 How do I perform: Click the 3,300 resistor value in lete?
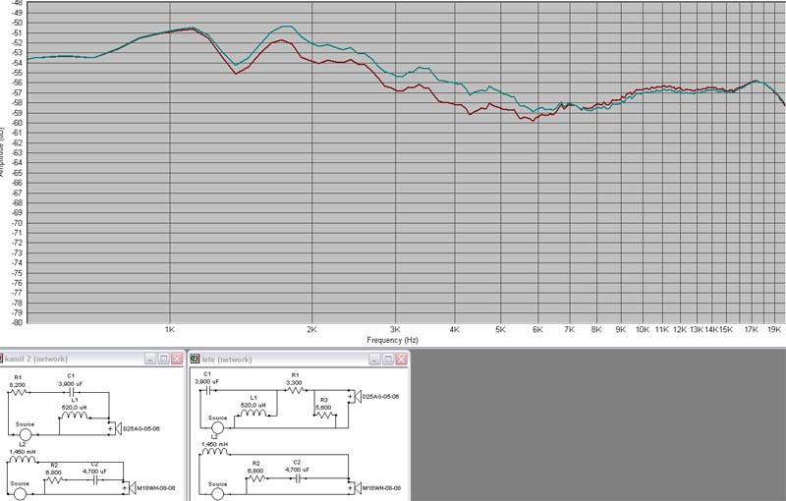coord(294,383)
